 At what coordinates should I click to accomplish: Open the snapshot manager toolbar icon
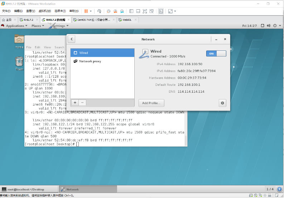point(122,11)
